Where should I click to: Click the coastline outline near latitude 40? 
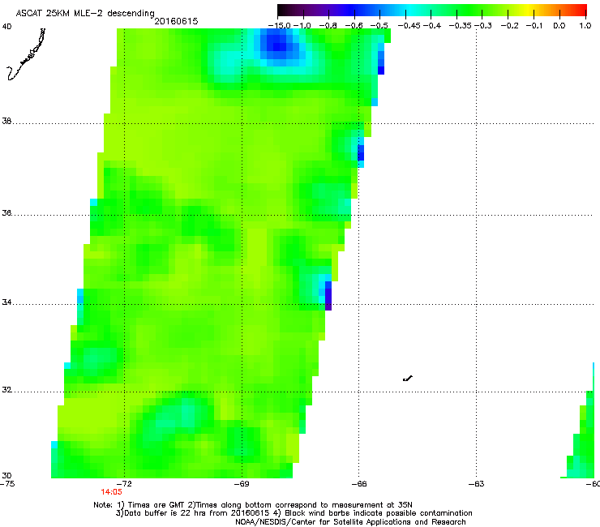(26, 54)
